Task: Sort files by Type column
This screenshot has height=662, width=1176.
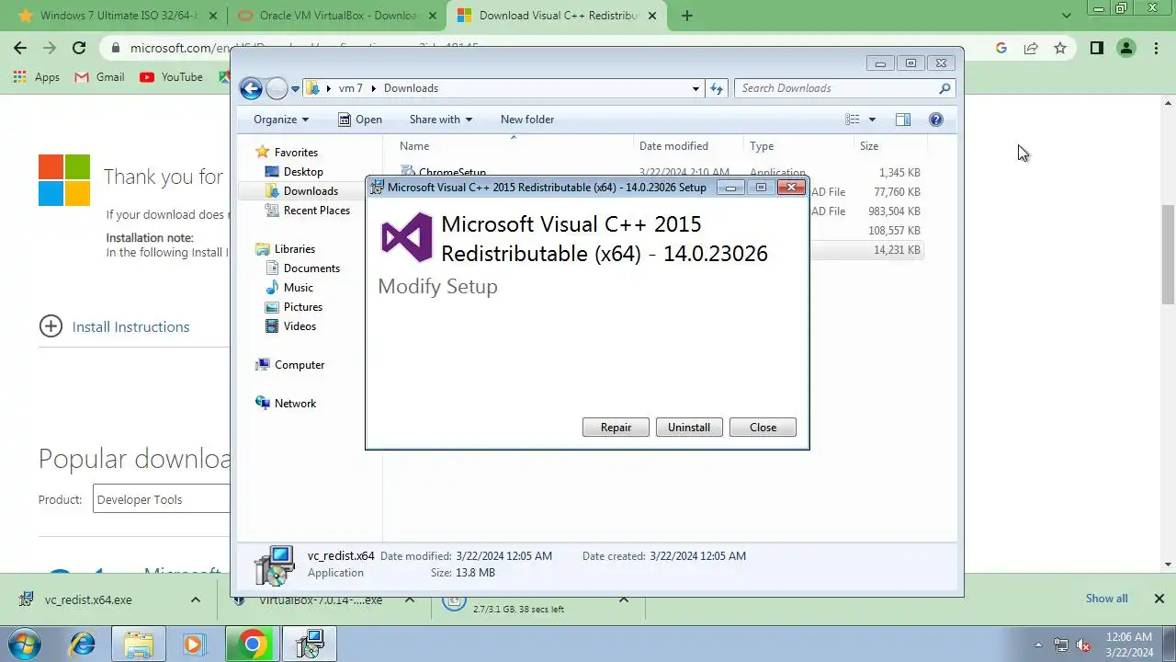Action: pos(798,146)
